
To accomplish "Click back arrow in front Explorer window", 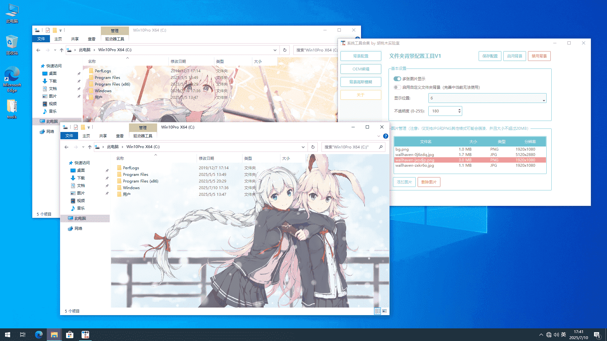I will pos(66,147).
